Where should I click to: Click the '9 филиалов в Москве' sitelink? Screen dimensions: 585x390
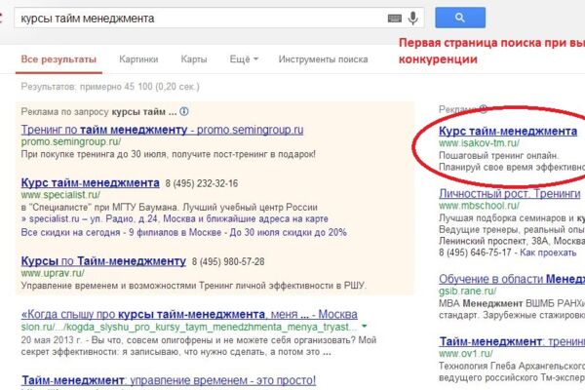point(175,232)
